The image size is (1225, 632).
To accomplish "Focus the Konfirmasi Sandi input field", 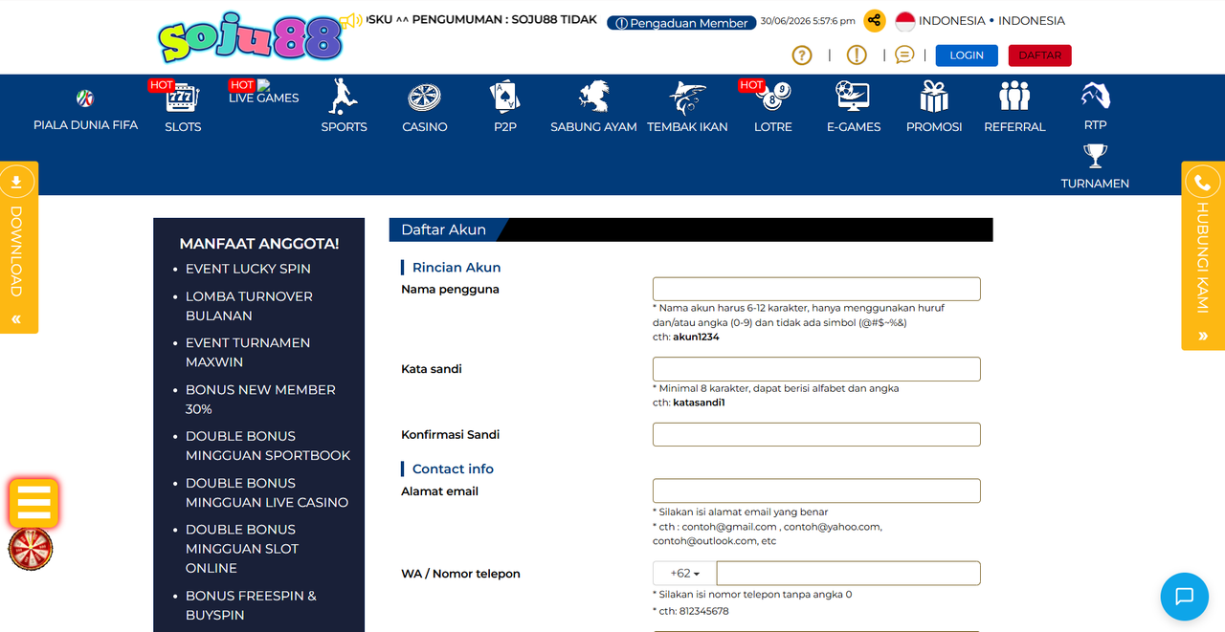I will [x=816, y=435].
